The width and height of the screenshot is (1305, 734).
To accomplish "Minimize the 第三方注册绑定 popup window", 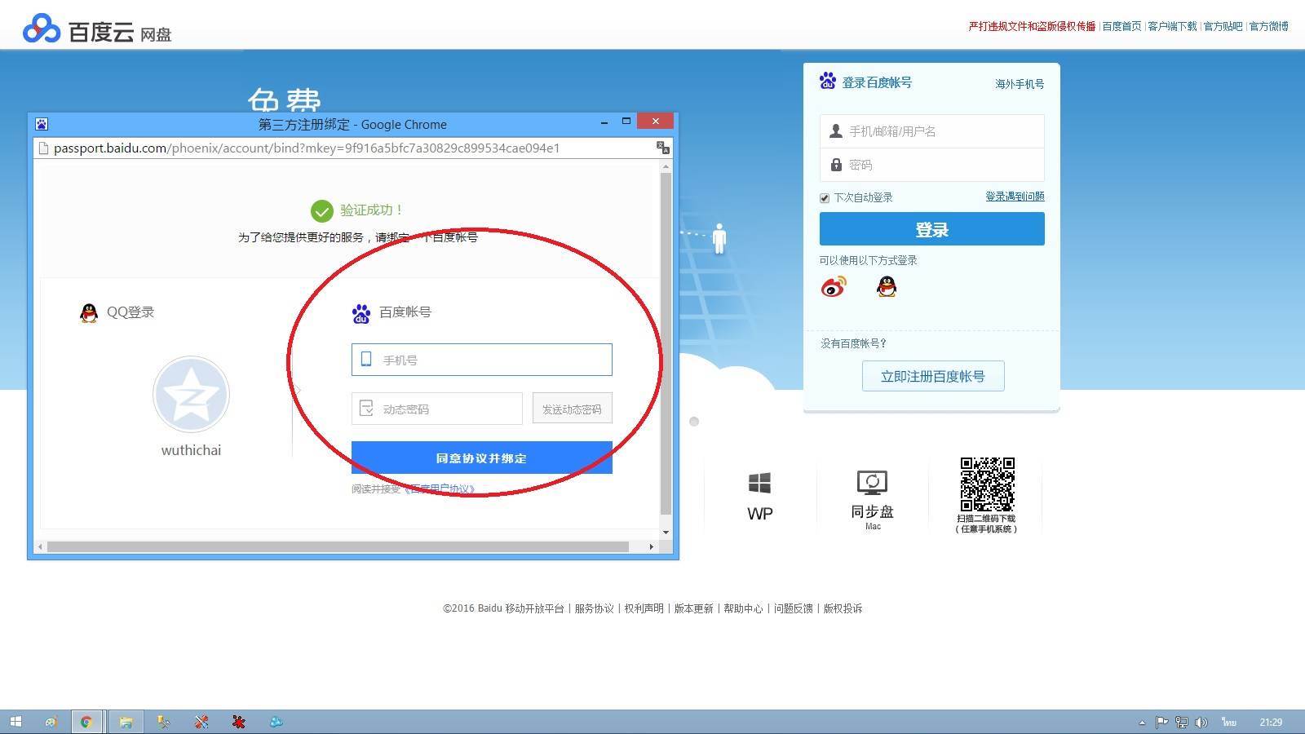I will pos(604,122).
